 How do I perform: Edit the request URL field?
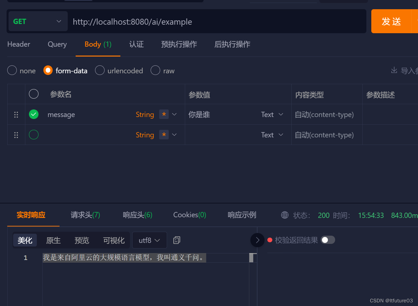coord(217,22)
